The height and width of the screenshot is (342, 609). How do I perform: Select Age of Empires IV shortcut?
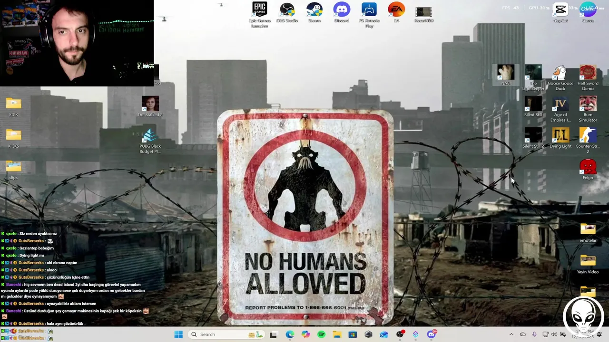pos(560,109)
